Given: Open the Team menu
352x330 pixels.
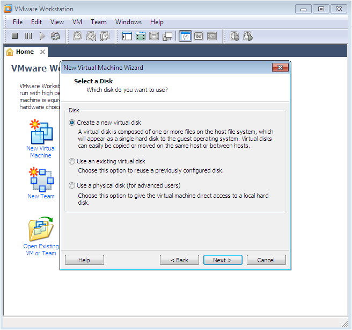Looking at the screenshot, I should coord(99,22).
